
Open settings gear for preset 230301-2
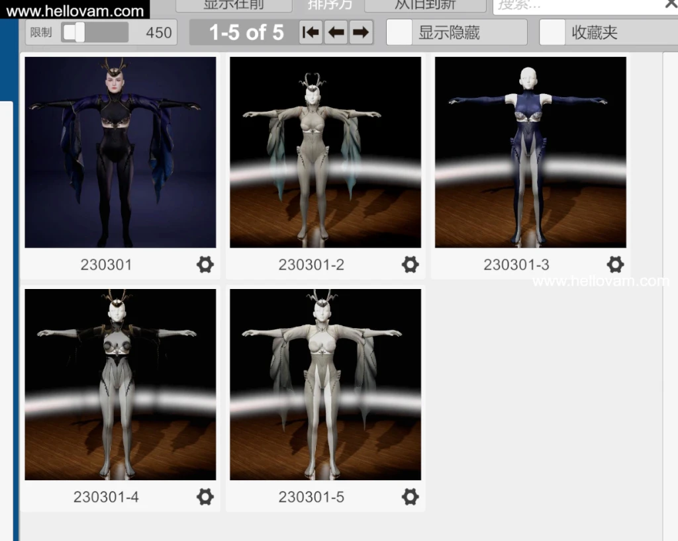411,265
